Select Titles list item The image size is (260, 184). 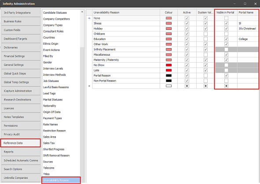click(46, 174)
